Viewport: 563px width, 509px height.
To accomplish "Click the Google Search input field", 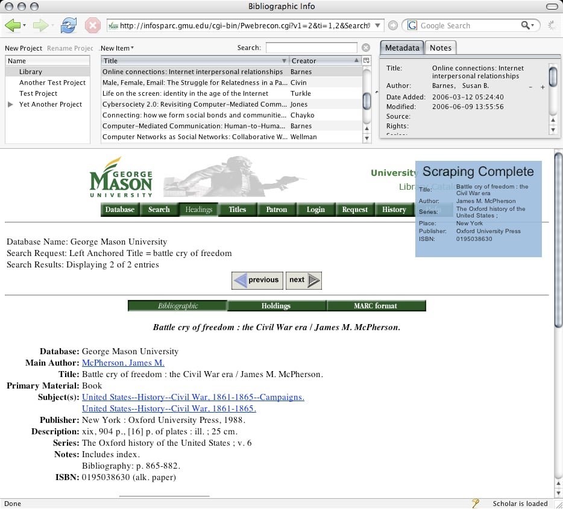I will pyautogui.click(x=469, y=25).
